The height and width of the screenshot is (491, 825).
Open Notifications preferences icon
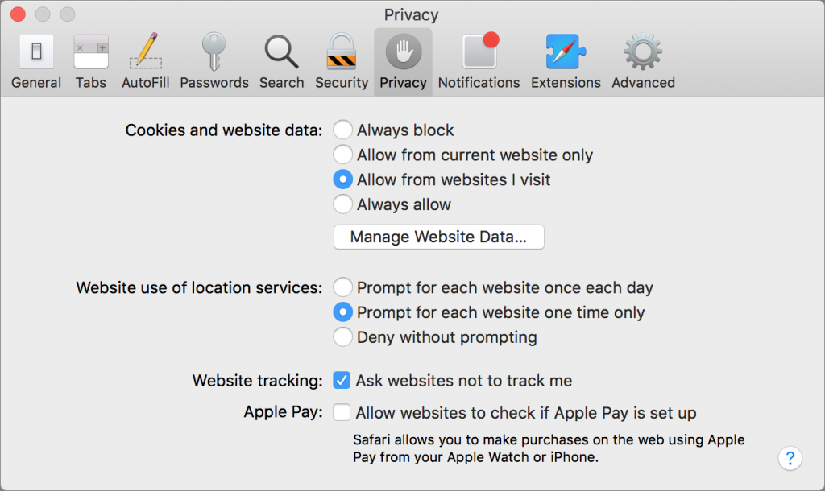click(x=479, y=53)
